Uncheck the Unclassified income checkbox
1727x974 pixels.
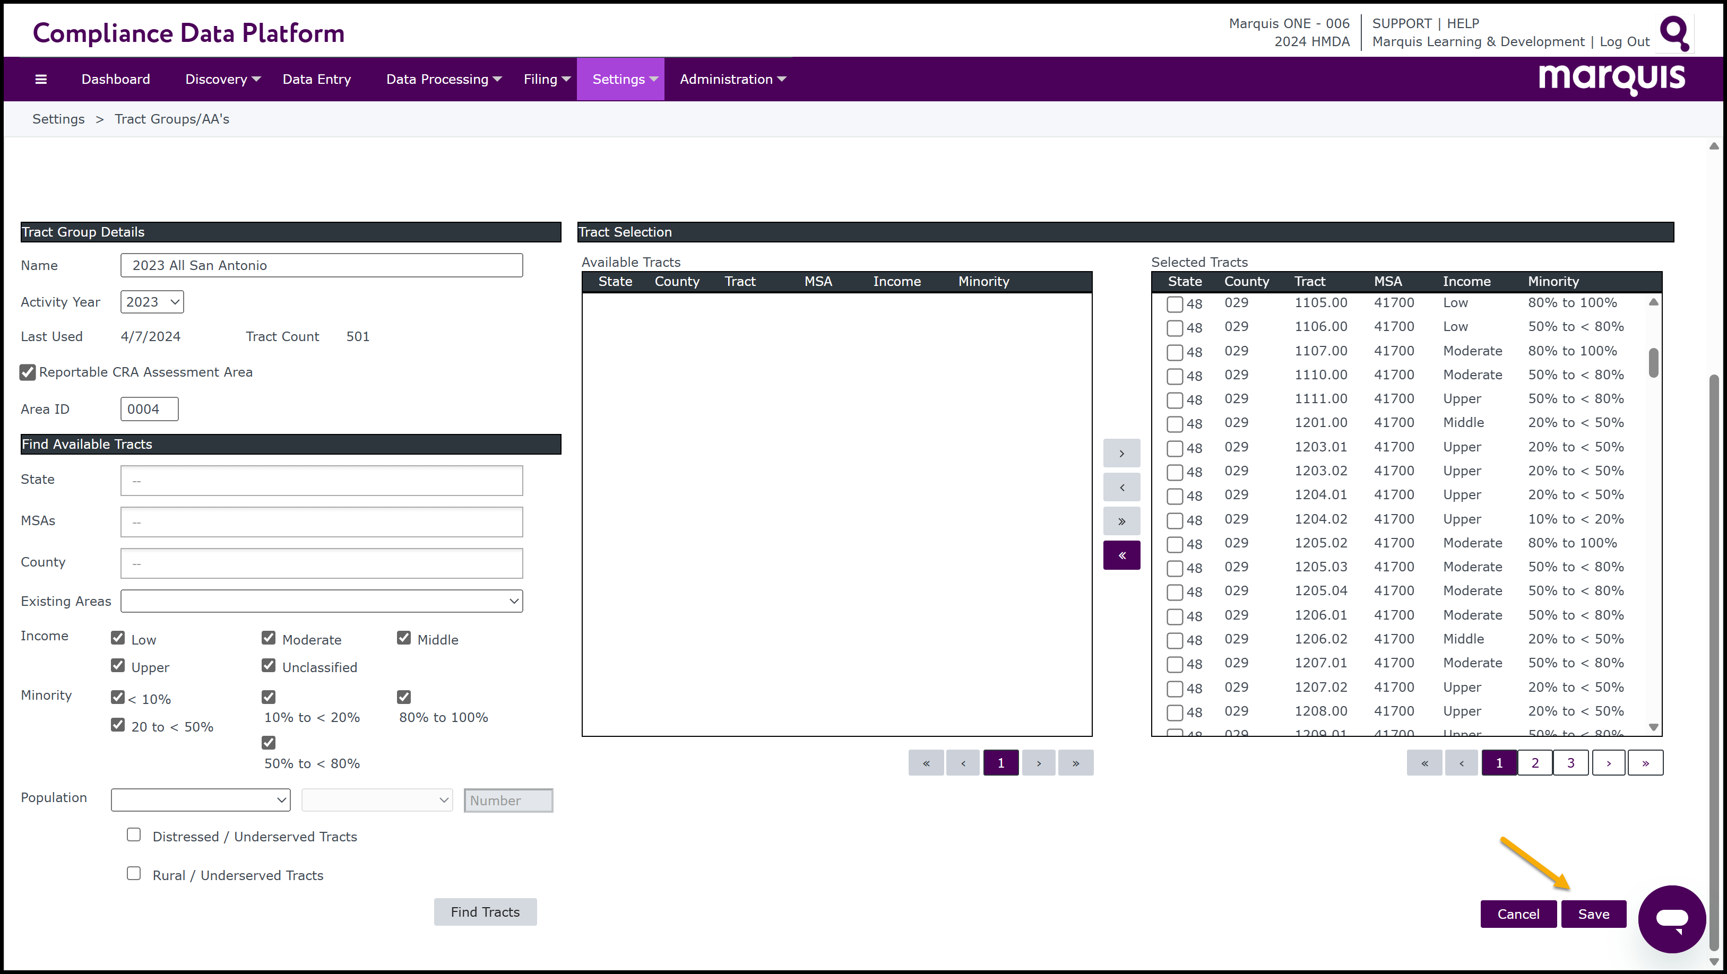coord(269,665)
